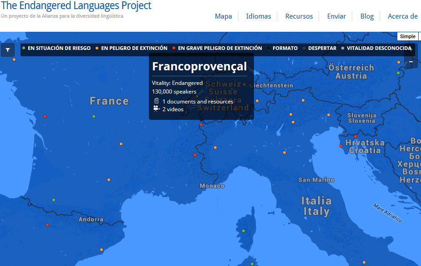Toggle the En situación de riesgo legend filter
Viewport: 421px width, 266px height.
click(x=56, y=48)
